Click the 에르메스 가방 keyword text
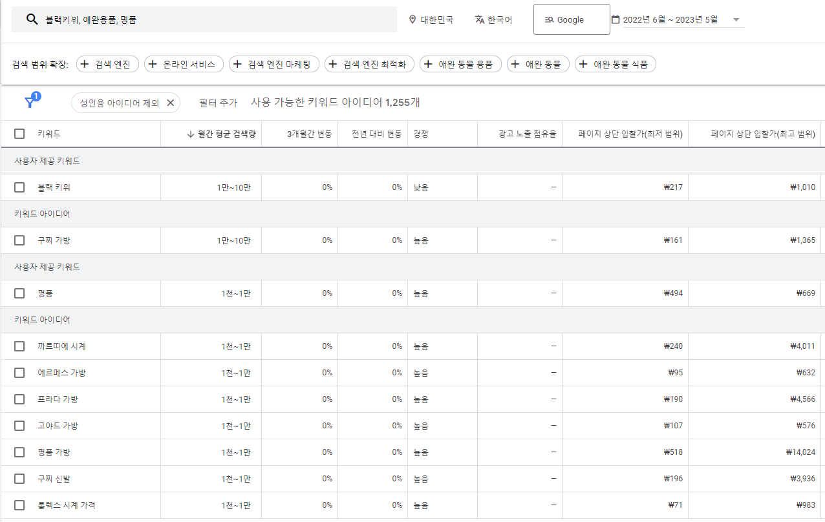The height and width of the screenshot is (522, 825). 61,373
